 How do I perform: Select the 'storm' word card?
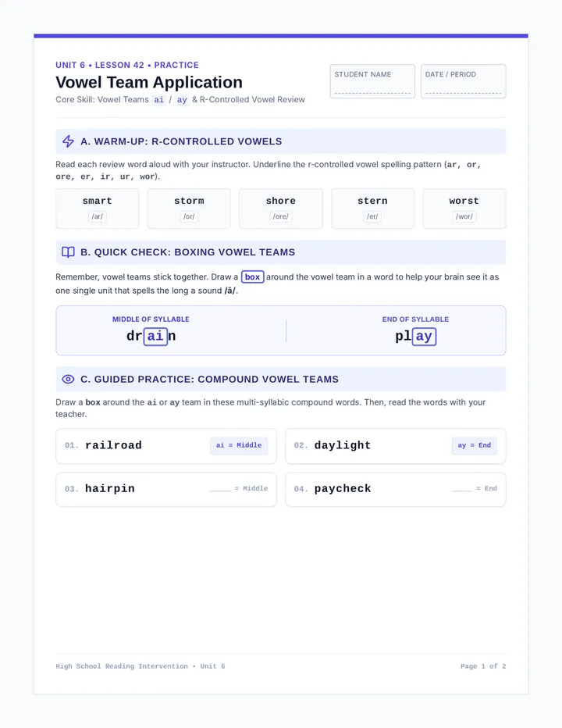(189, 209)
